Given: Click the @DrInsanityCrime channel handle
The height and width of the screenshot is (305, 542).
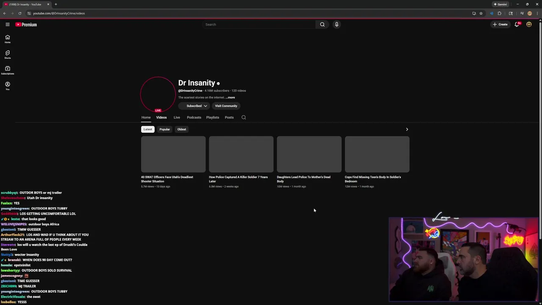Looking at the screenshot, I should click(190, 91).
